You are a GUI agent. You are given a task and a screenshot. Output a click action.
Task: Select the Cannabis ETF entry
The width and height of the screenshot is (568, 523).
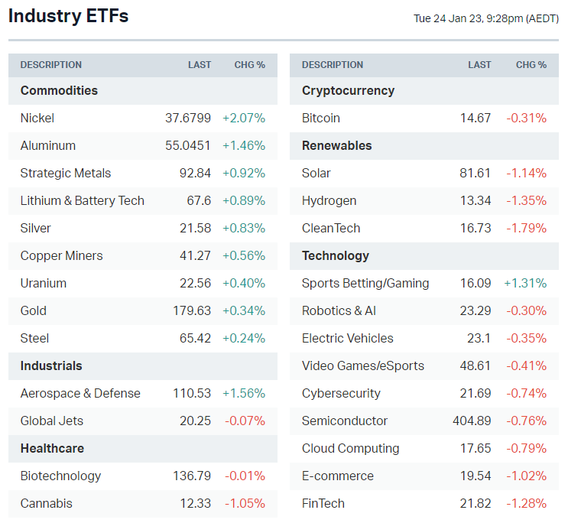click(x=47, y=503)
